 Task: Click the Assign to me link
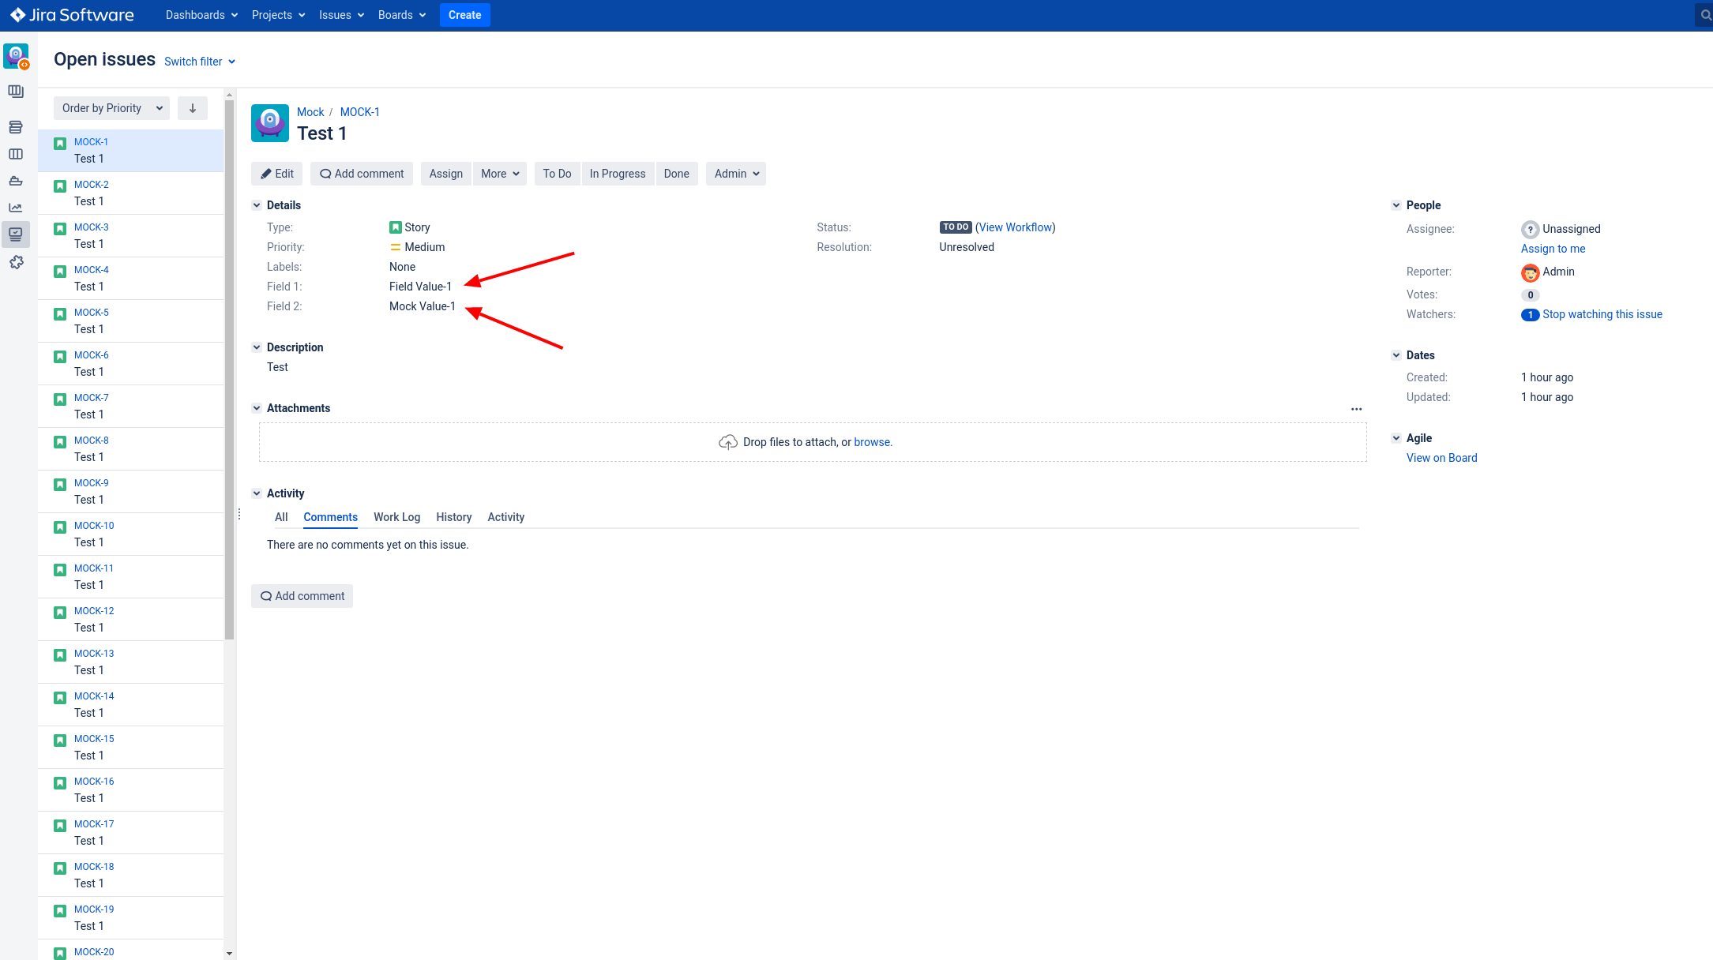[1553, 249]
